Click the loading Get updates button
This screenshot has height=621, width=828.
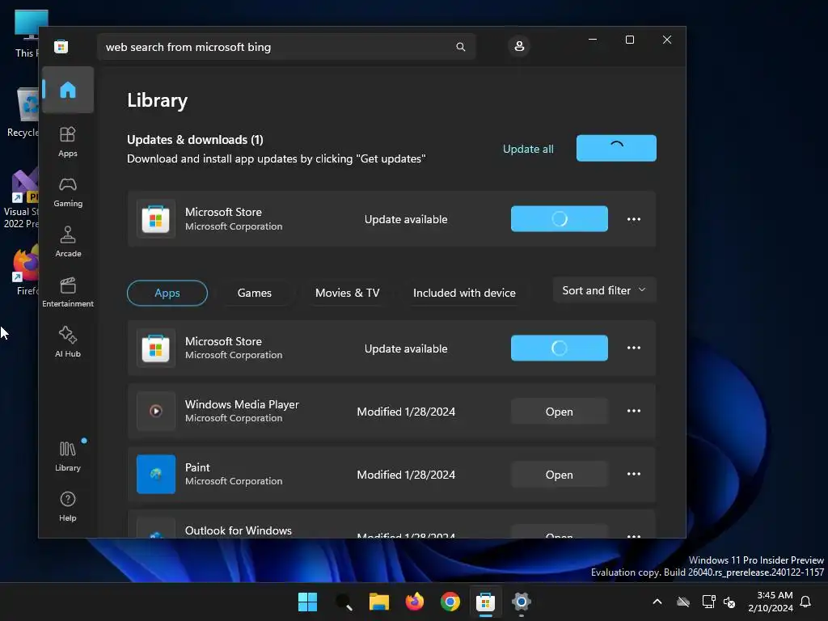point(616,148)
